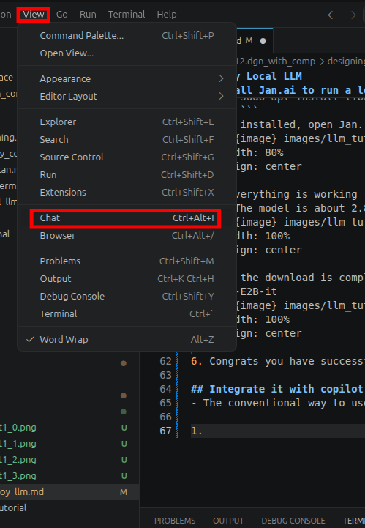Viewport: 365px width, 528px height.
Task: Open file t1_1.png in explorer
Action: tap(18, 444)
